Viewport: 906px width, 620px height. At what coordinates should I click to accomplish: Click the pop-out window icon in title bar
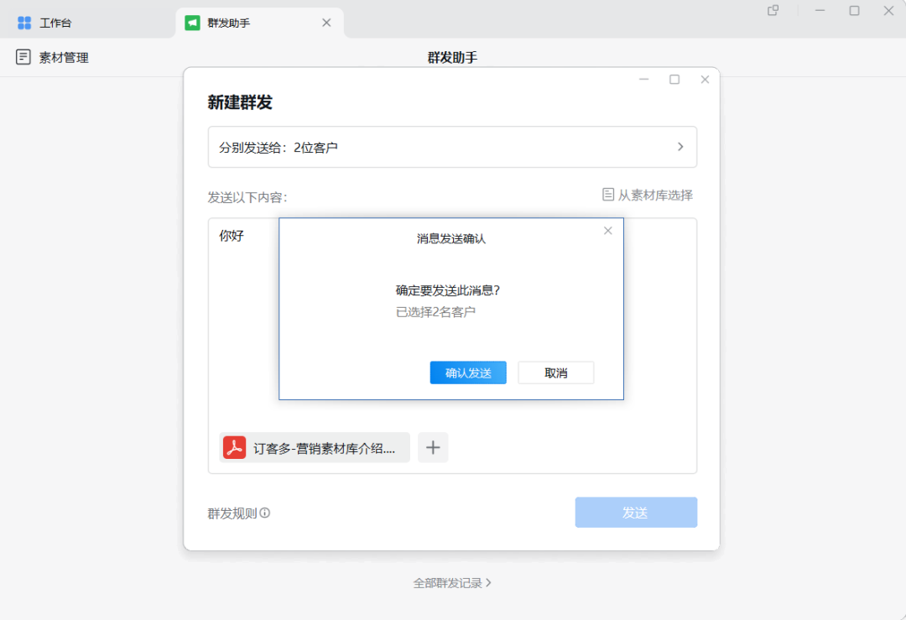point(773,10)
